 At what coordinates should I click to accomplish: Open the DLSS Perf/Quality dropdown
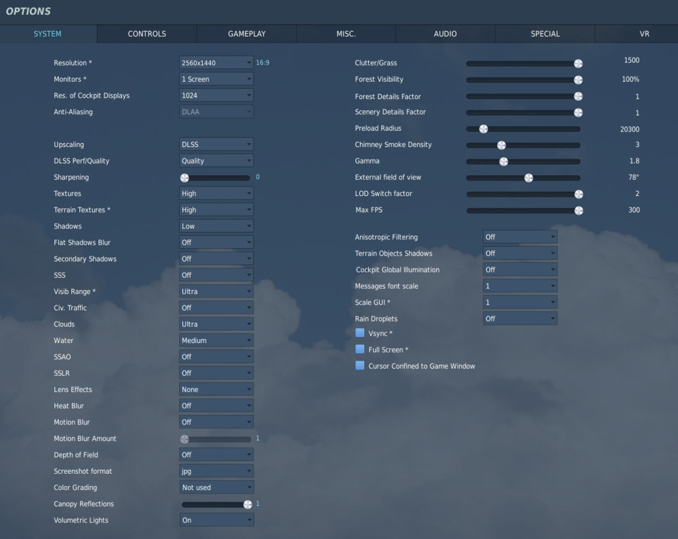[x=216, y=161]
